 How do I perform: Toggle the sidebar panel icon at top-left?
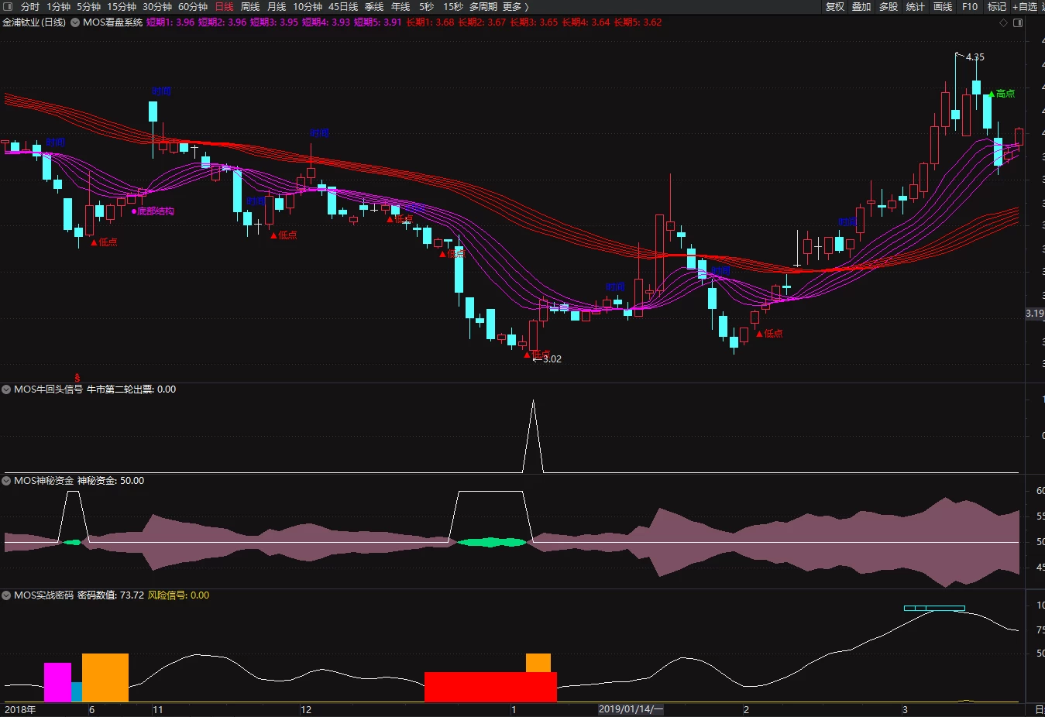pos(8,6)
